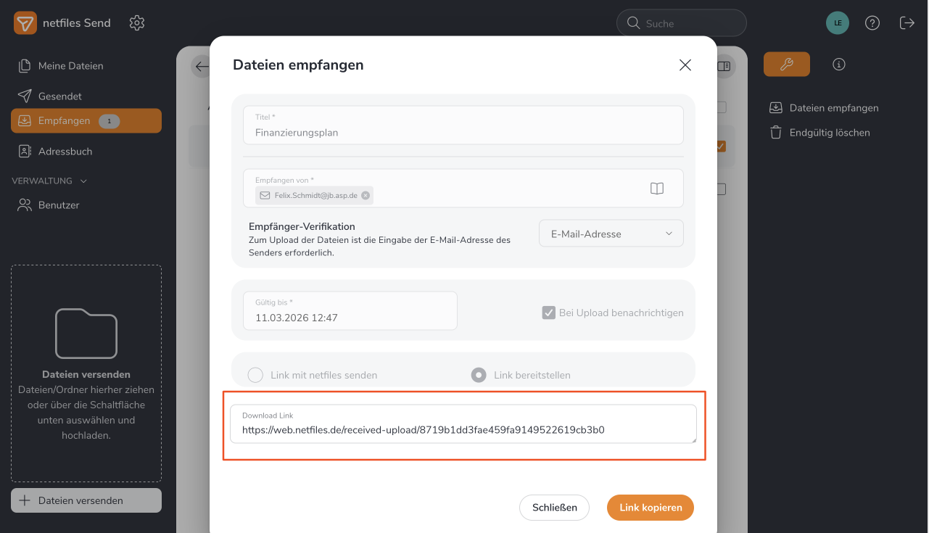Collapse the Verwaltung section chevron
Screen dimensions: 929x533
pos(83,181)
